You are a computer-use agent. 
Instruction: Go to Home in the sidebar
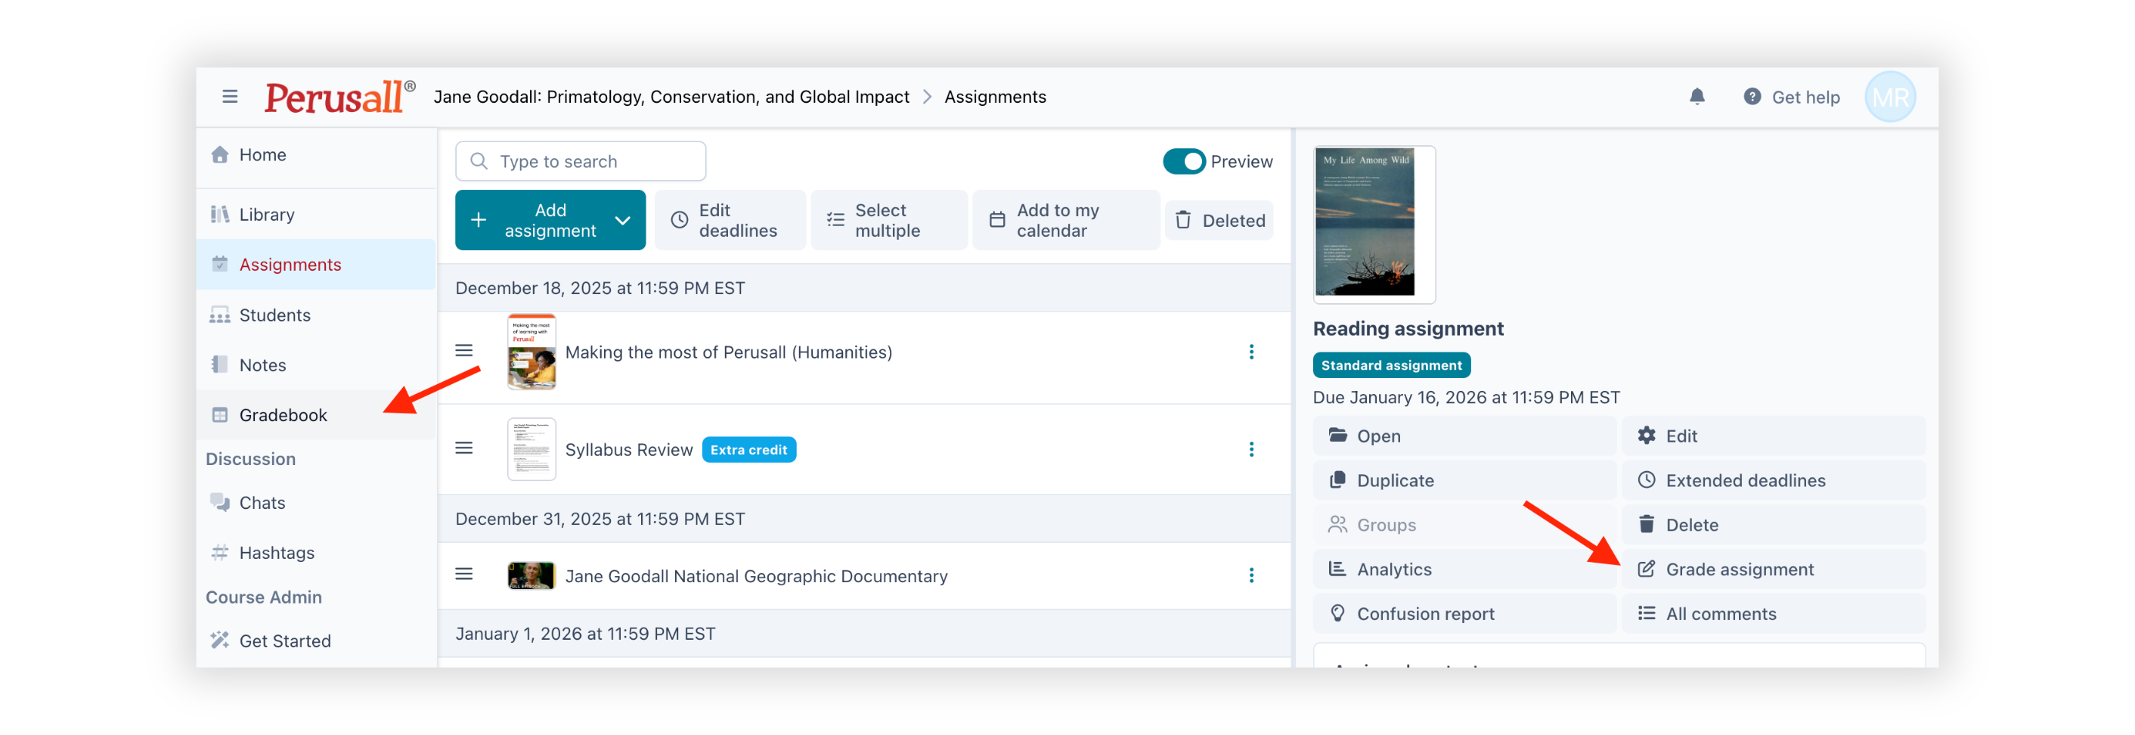[316, 155]
